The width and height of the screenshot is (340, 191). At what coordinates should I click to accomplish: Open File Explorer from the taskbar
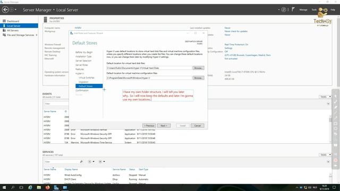tap(39, 187)
